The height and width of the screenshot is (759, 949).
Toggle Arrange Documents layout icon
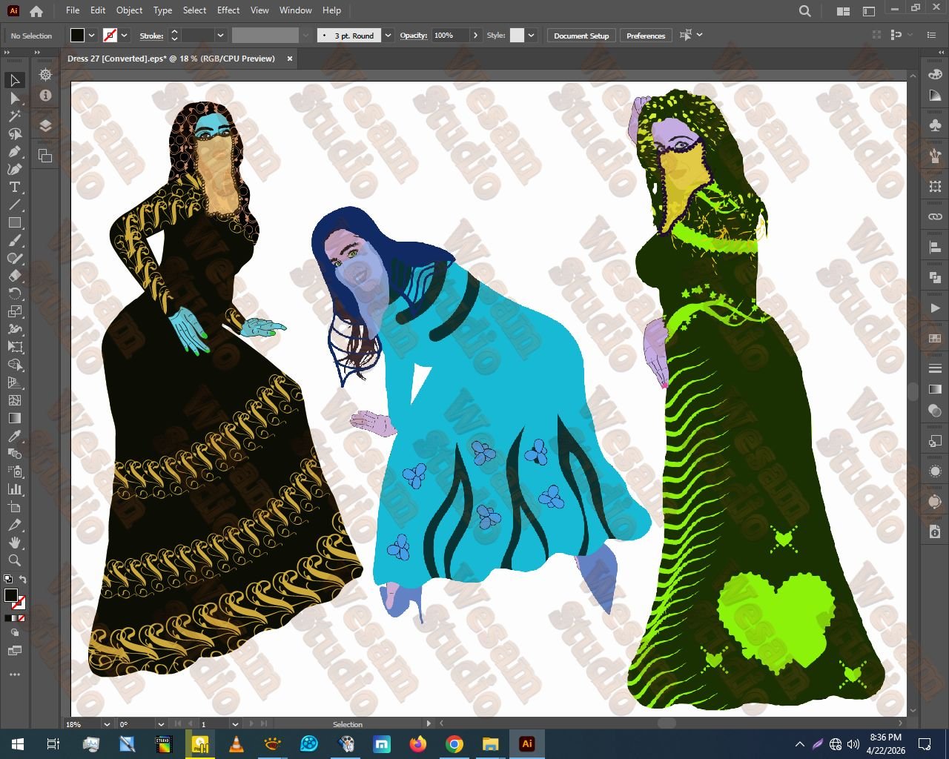coord(843,11)
